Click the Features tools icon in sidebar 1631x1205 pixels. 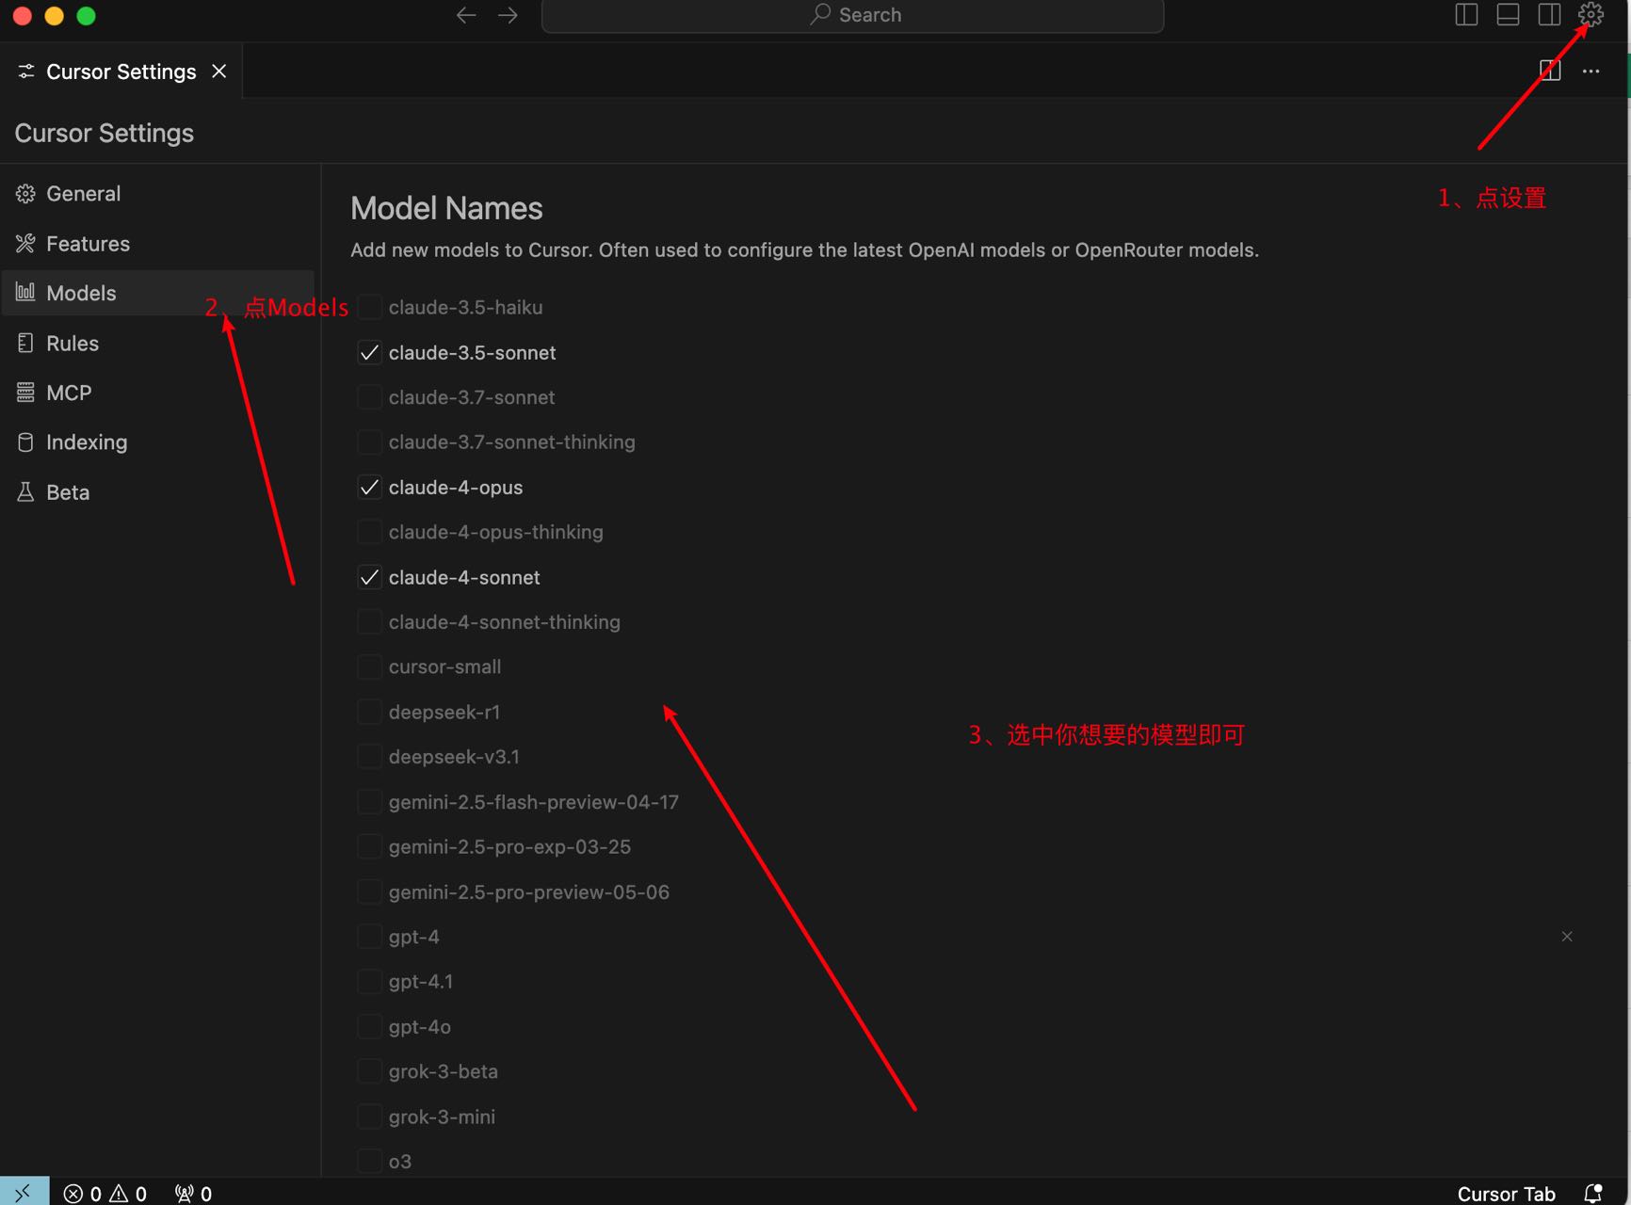click(x=25, y=244)
